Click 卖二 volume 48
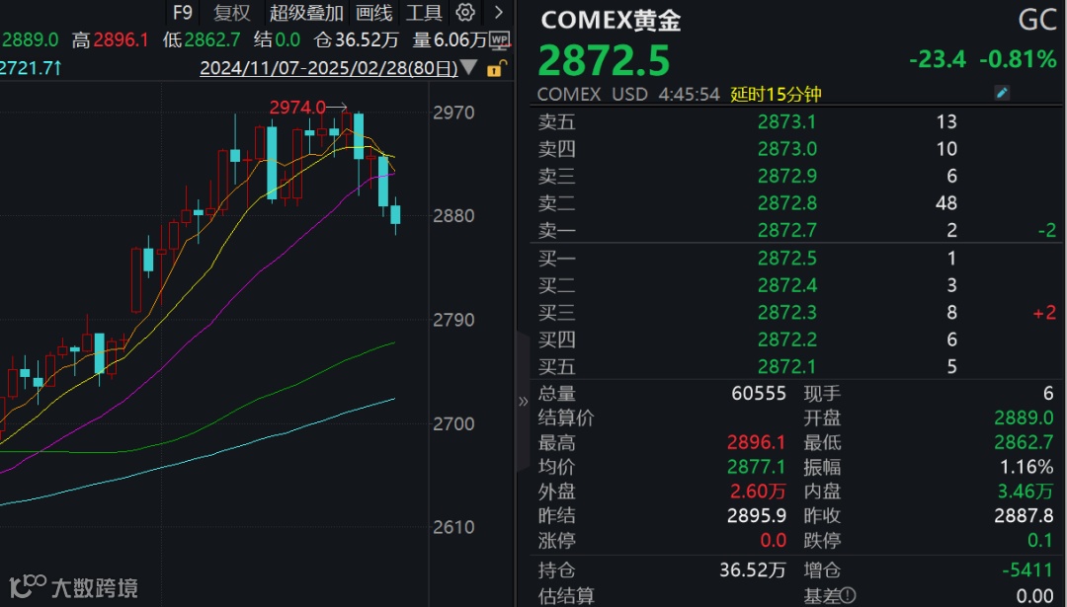The height and width of the screenshot is (607, 1067). (946, 203)
